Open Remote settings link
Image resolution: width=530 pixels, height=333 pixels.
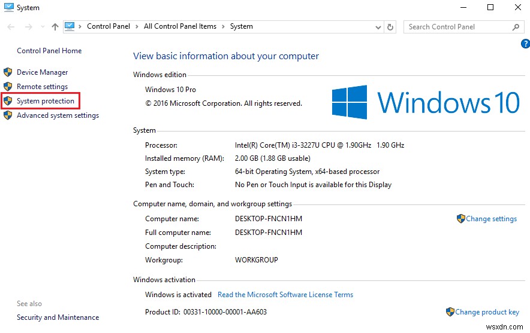[42, 87]
